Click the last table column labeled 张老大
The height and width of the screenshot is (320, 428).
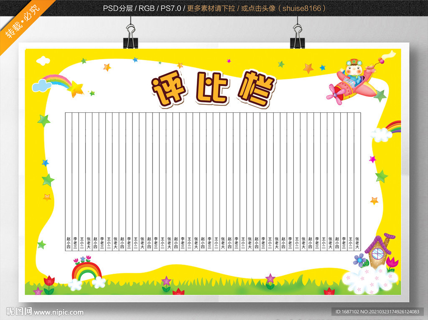click(357, 181)
